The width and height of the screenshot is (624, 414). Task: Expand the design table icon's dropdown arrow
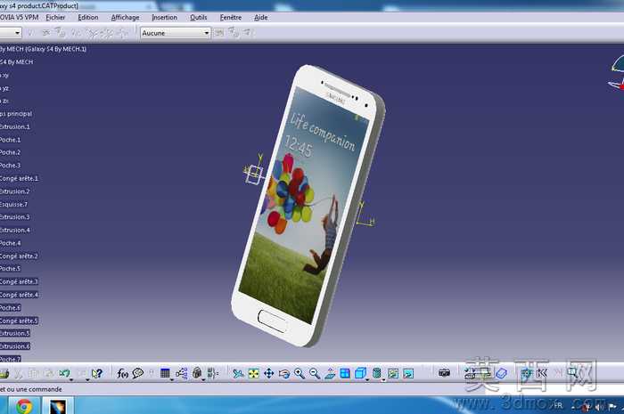172,380
